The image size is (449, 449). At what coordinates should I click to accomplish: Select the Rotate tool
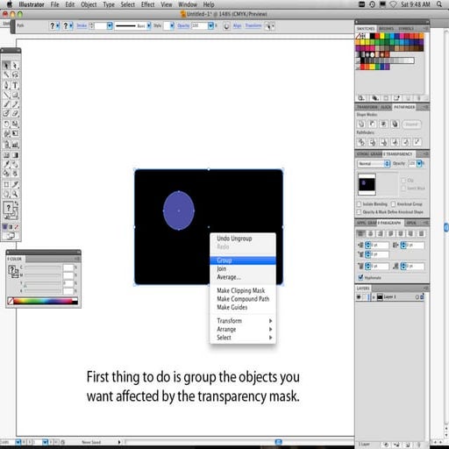pos(6,124)
